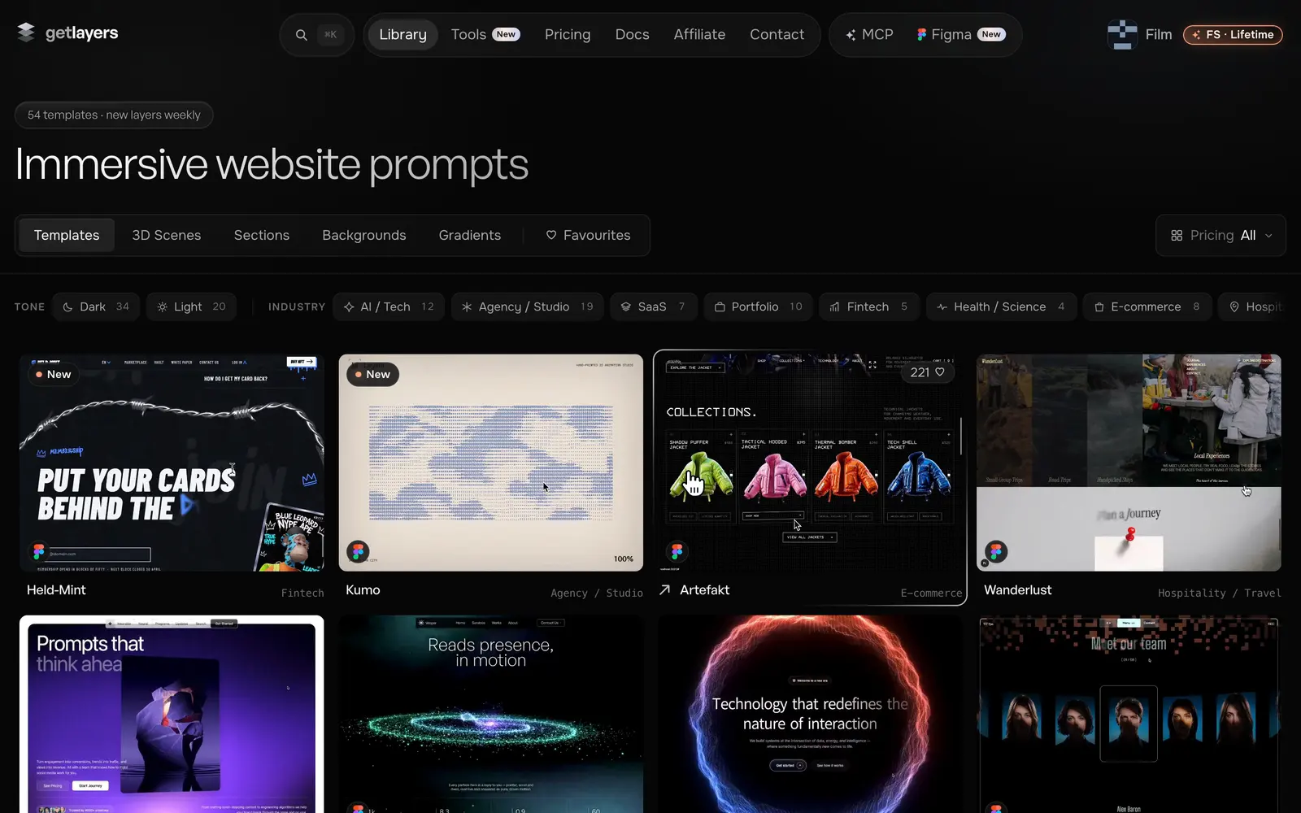Toggle the Agency / Studio filter
This screenshot has height=813, width=1301.
[x=528, y=307]
